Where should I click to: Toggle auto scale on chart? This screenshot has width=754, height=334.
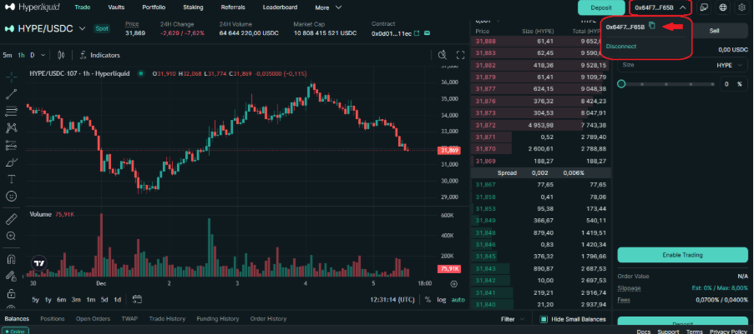458,300
